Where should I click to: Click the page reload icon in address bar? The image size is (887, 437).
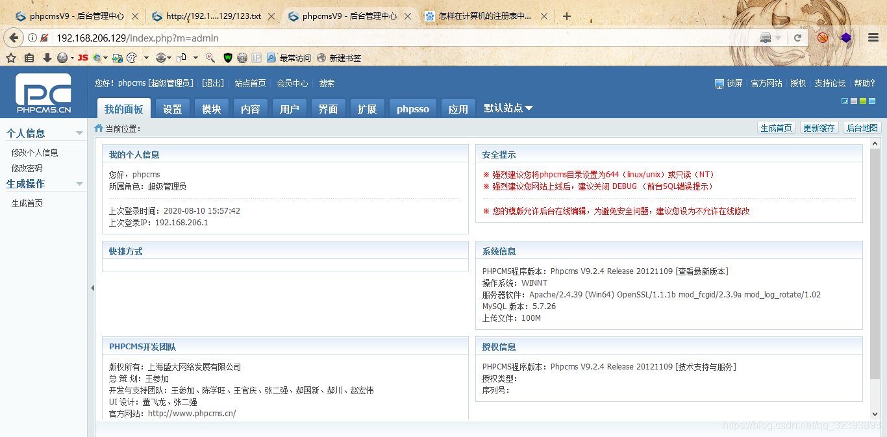click(797, 38)
